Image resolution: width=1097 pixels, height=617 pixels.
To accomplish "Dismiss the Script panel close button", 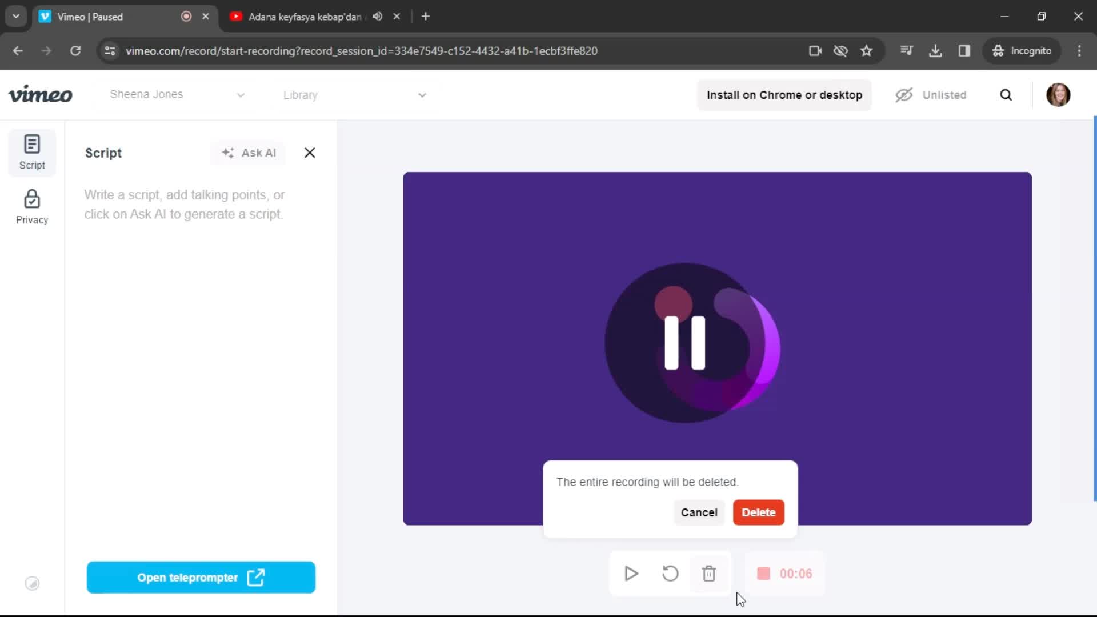I will coord(310,153).
